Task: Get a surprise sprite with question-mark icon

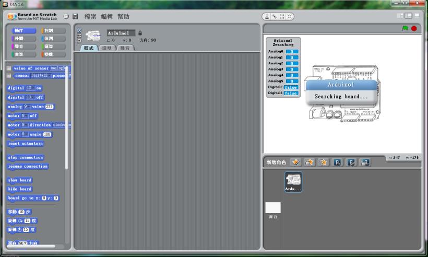Action: 324,162
